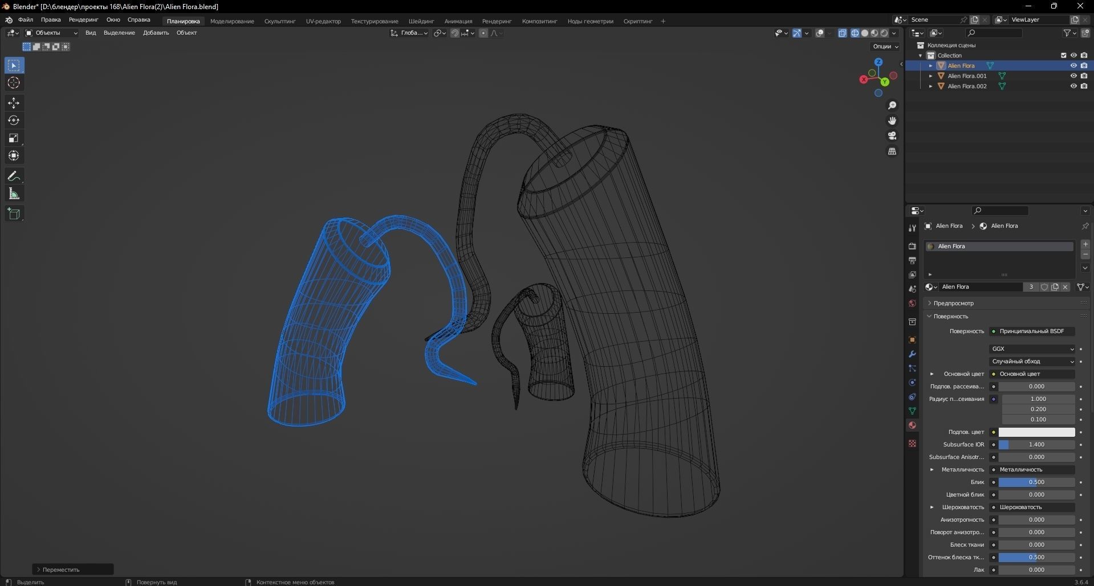Switch to the Моделирование workspace tab
This screenshot has width=1094, height=586.
[232, 21]
